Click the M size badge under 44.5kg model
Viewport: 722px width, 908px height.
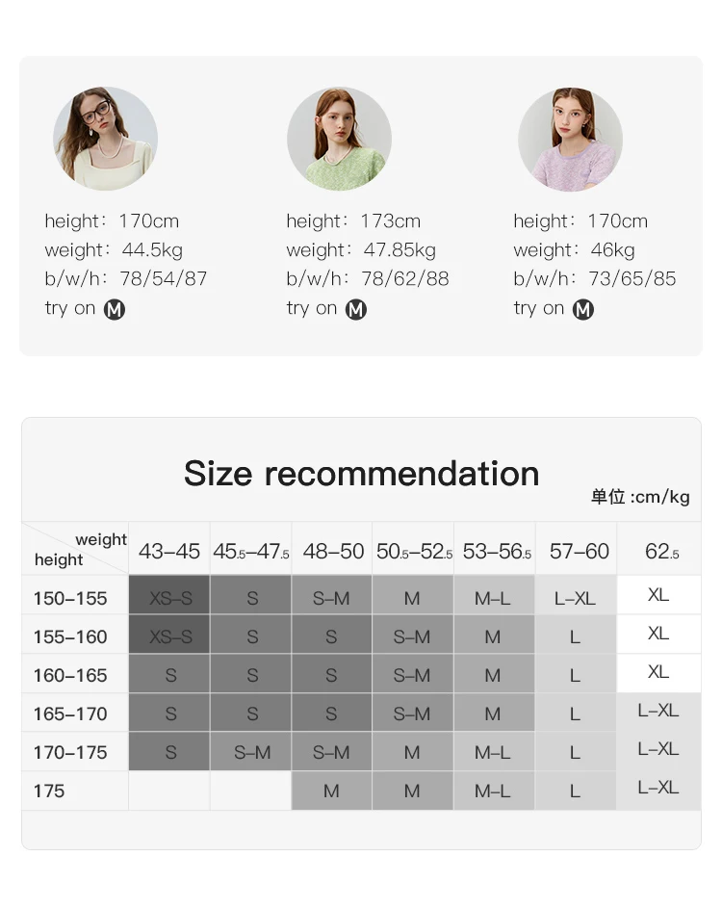click(115, 309)
